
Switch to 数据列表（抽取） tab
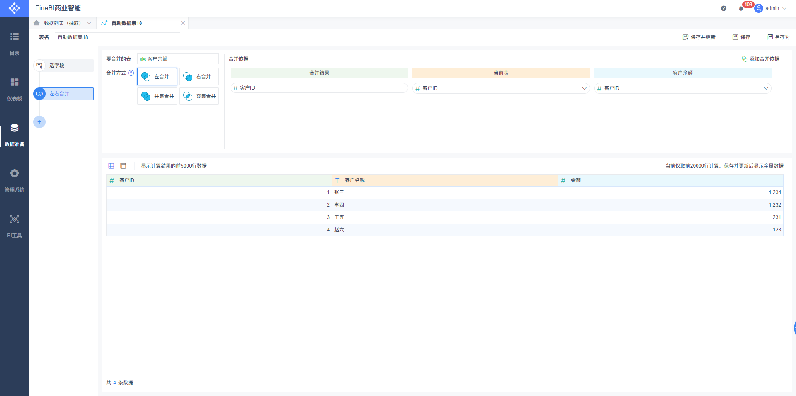click(x=63, y=23)
